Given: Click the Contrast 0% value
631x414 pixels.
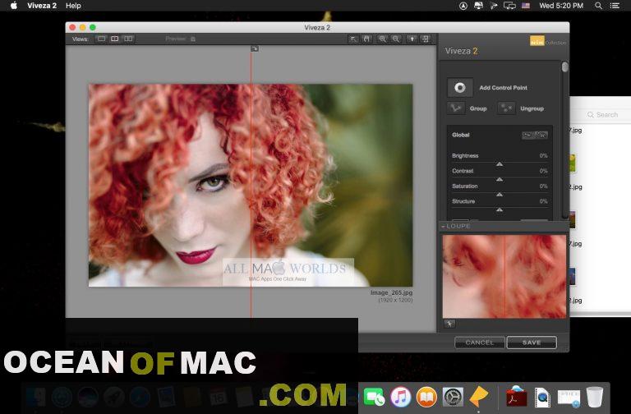Looking at the screenshot, I should 543,171.
